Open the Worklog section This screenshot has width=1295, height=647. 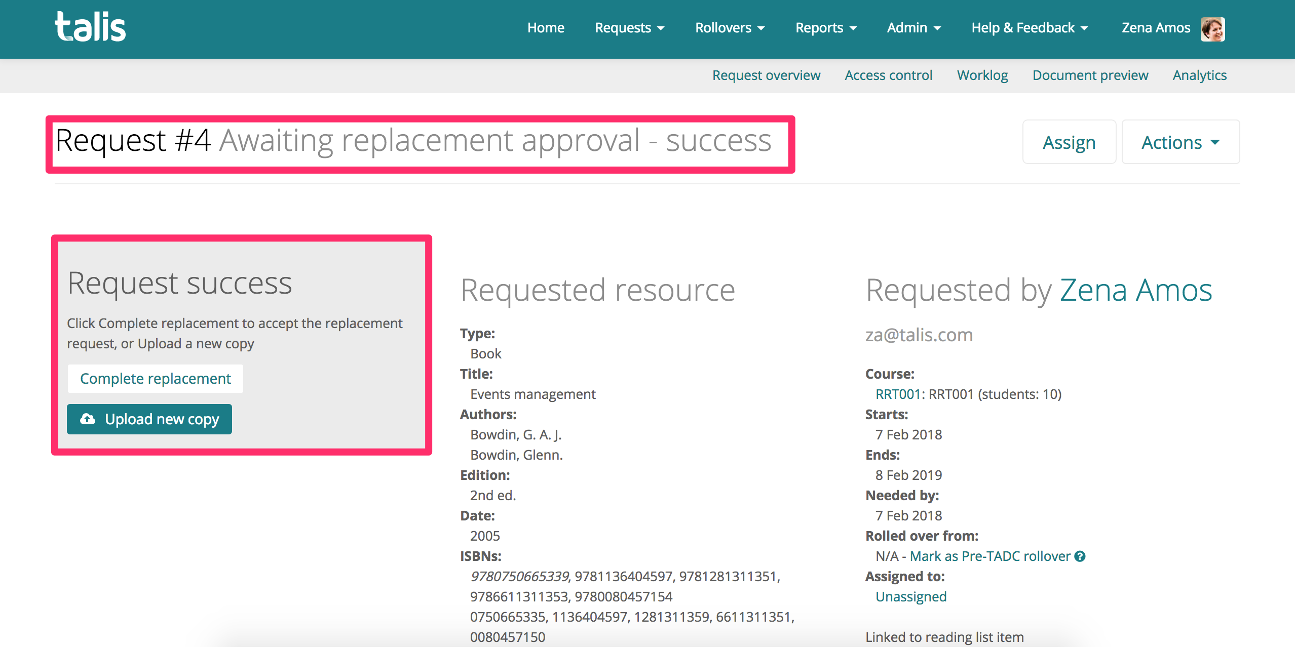click(x=982, y=75)
